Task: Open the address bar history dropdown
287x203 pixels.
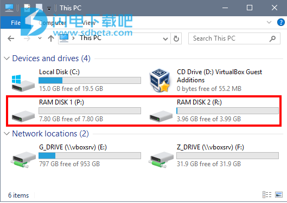Action: coord(165,38)
